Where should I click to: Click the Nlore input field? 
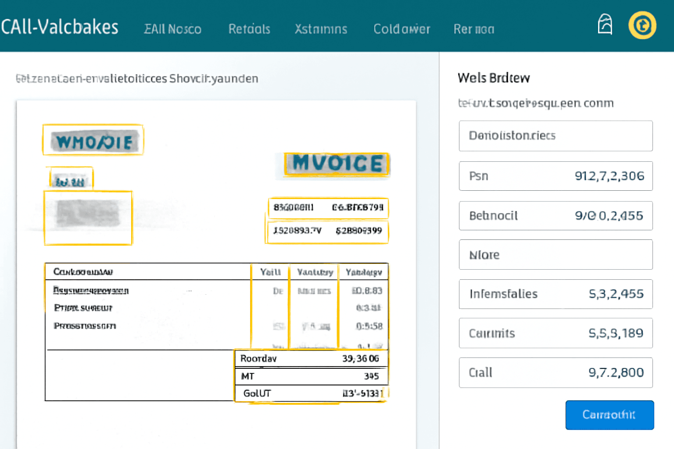pyautogui.click(x=556, y=255)
